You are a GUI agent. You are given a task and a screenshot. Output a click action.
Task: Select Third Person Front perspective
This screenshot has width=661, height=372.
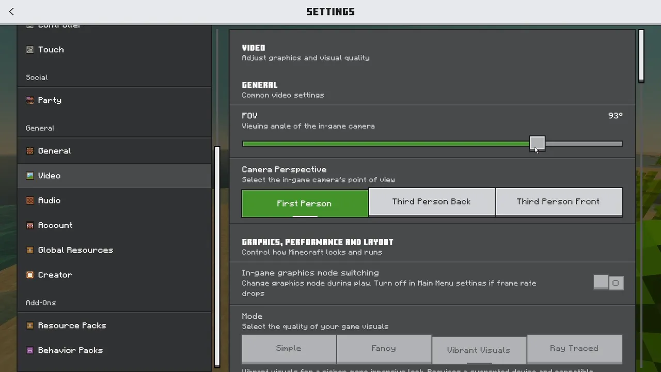(558, 202)
